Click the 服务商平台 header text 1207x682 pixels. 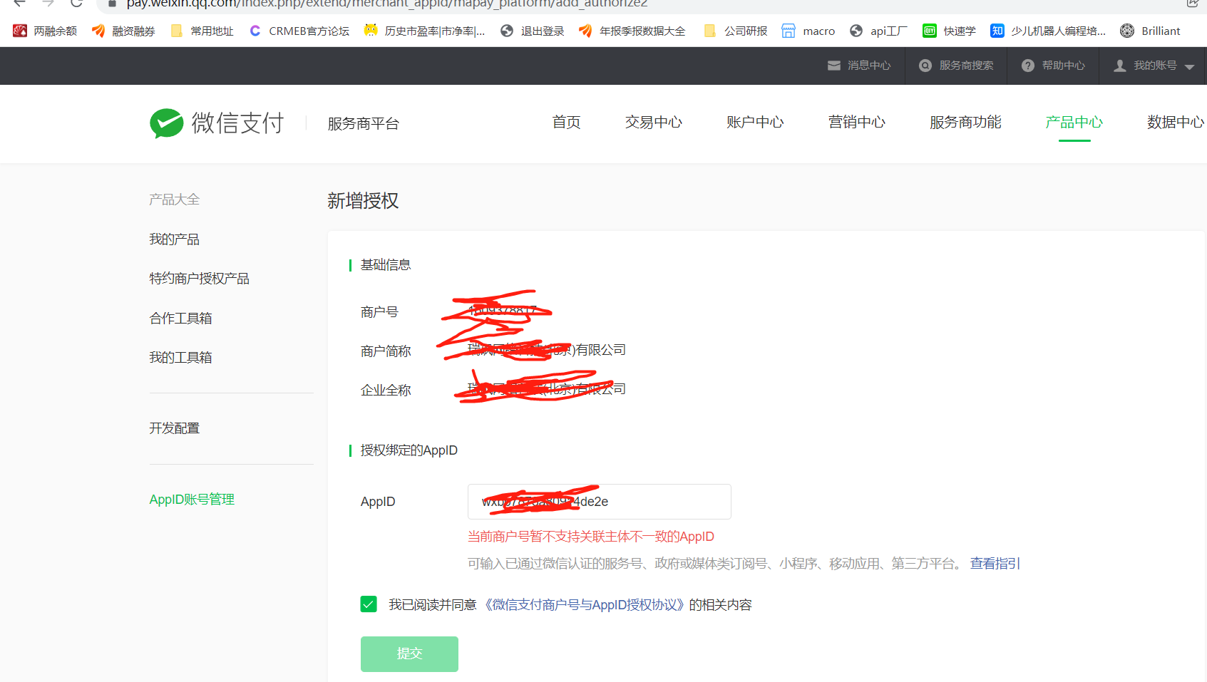[x=364, y=124]
